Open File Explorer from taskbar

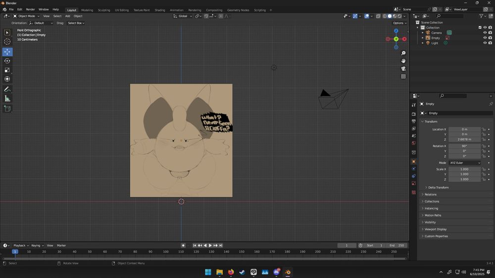pyautogui.click(x=219, y=273)
